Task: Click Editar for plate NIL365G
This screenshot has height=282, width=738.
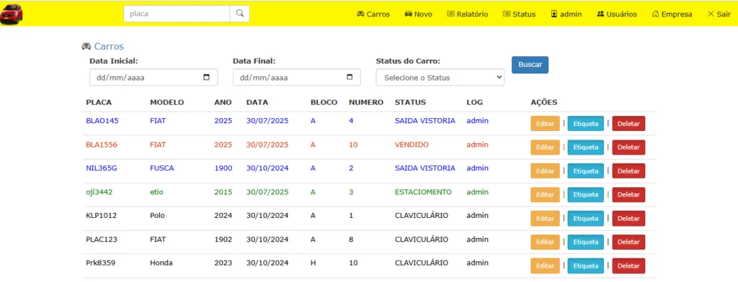Action: (x=545, y=171)
